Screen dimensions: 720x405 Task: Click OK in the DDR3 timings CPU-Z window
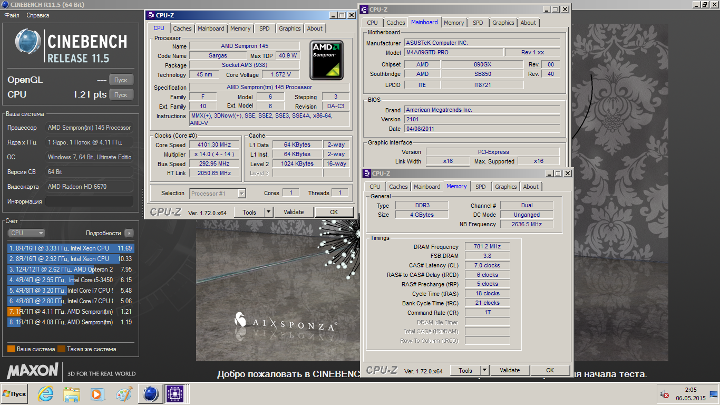550,370
